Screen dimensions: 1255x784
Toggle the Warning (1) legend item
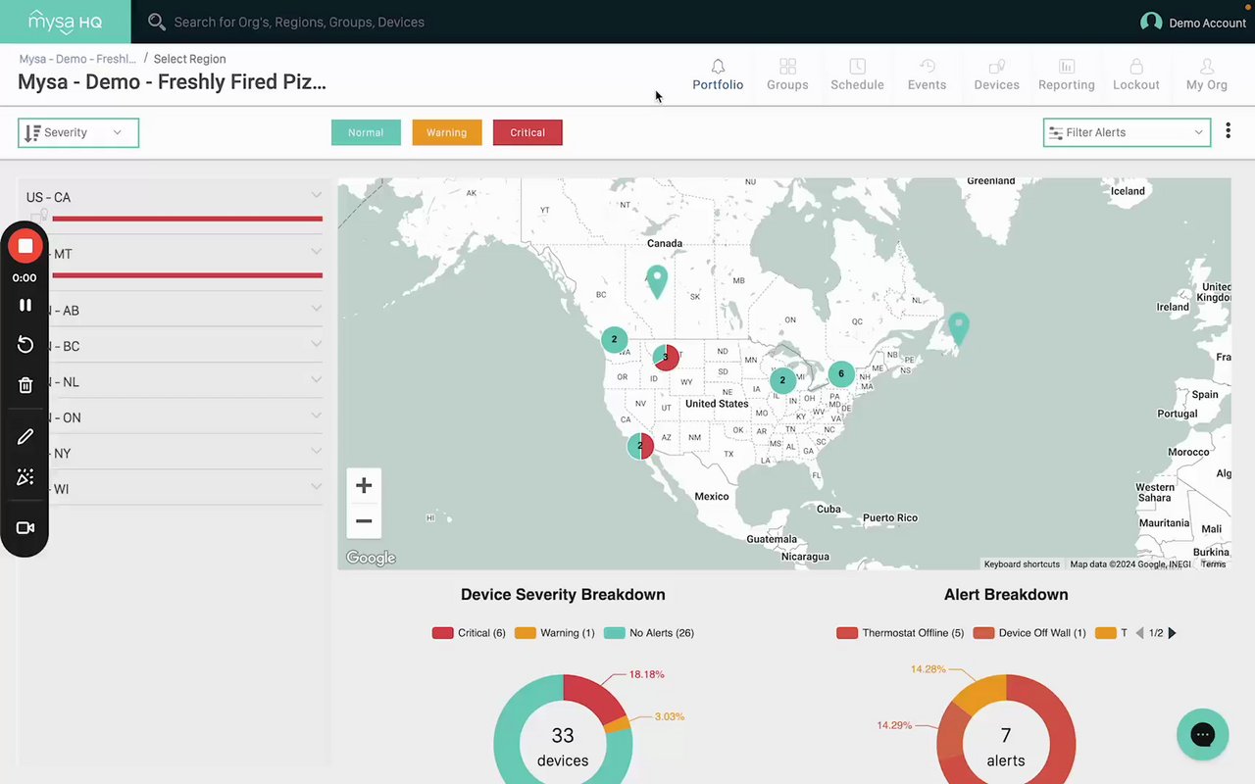tap(554, 633)
